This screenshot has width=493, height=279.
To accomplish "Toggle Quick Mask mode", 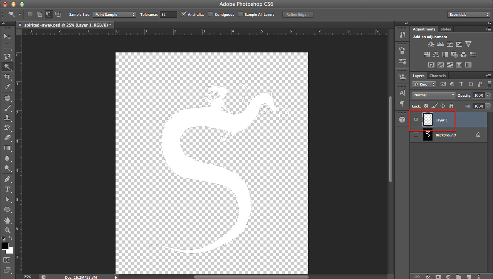I will [7, 260].
